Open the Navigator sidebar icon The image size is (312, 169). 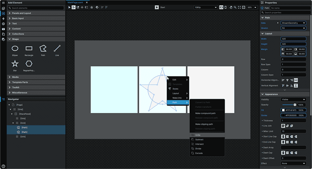click(x=3, y=99)
